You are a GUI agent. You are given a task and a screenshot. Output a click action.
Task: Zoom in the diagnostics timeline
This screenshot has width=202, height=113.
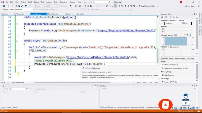click(170, 17)
